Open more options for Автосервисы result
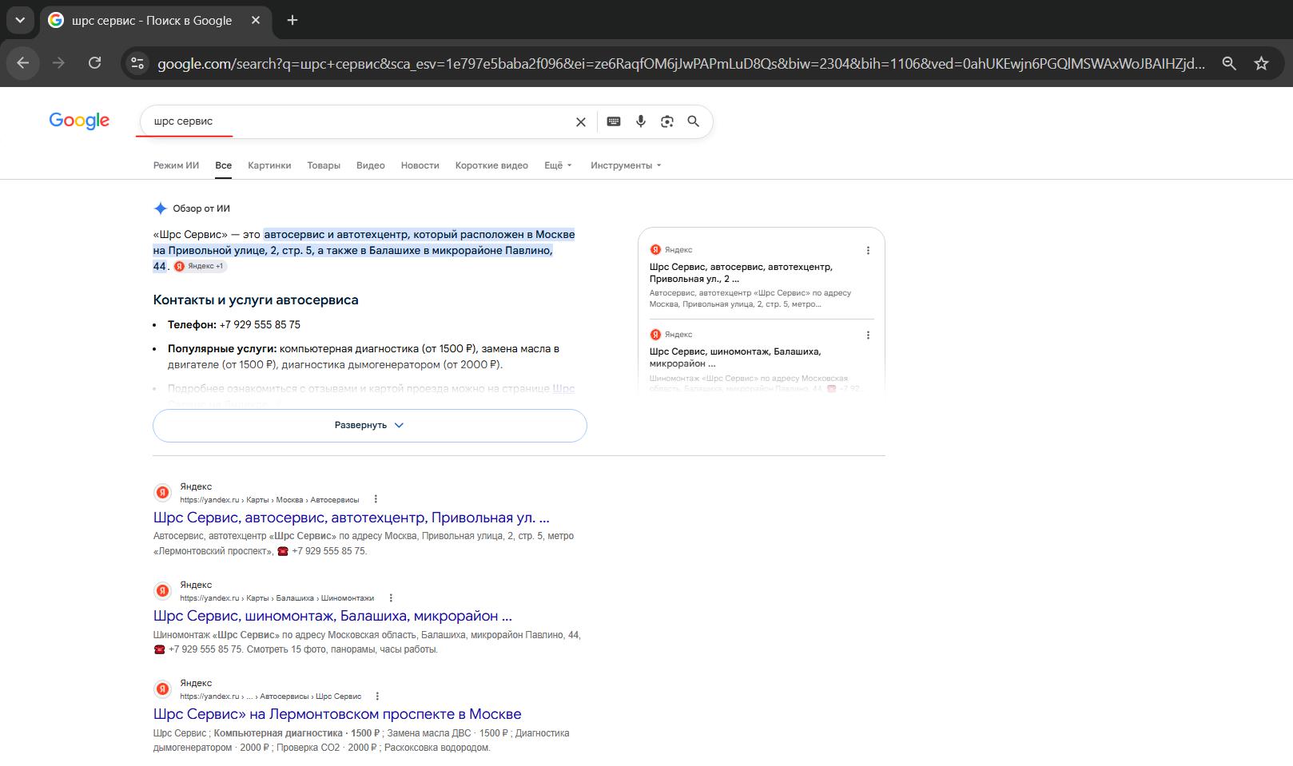1293x766 pixels. click(x=376, y=499)
